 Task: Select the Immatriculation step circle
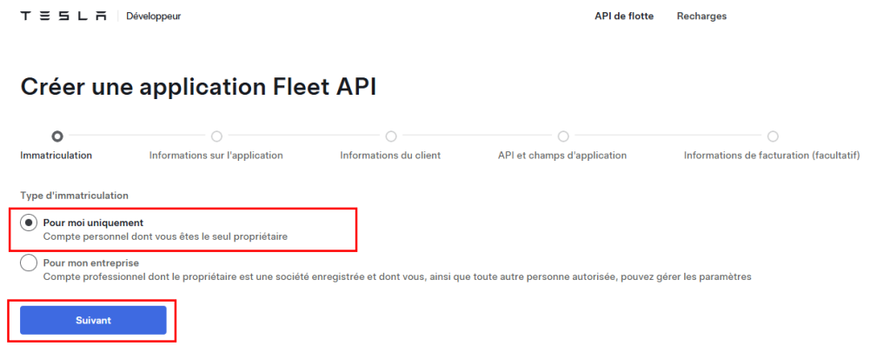(56, 136)
